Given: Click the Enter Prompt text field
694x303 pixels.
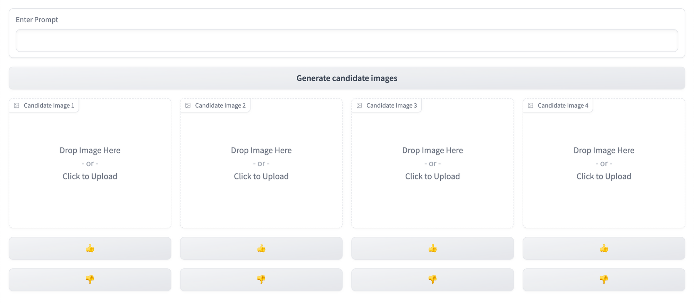Looking at the screenshot, I should [x=347, y=41].
